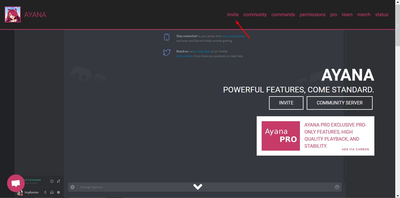Click the 'your smartphone' link
The width and height of the screenshot is (400, 198).
click(233, 36)
